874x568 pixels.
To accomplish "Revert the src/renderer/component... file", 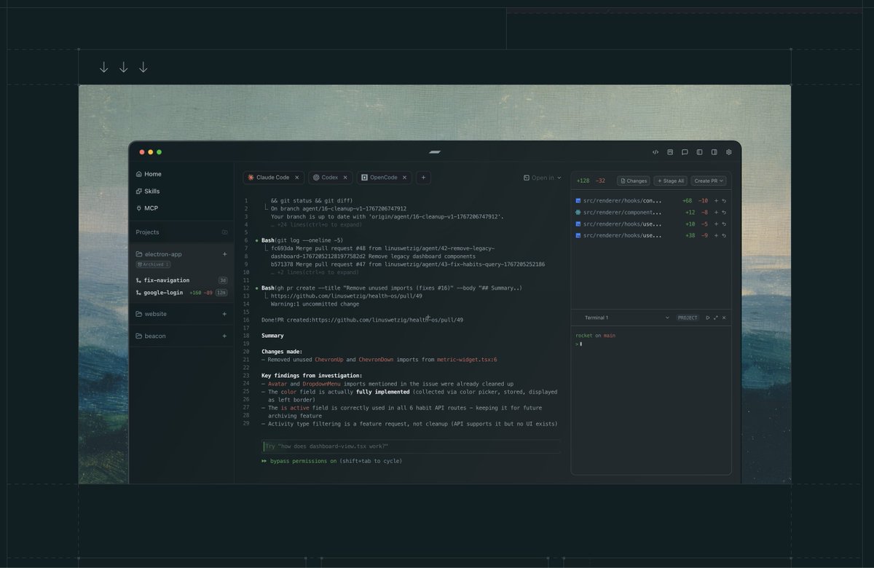I will click(724, 212).
